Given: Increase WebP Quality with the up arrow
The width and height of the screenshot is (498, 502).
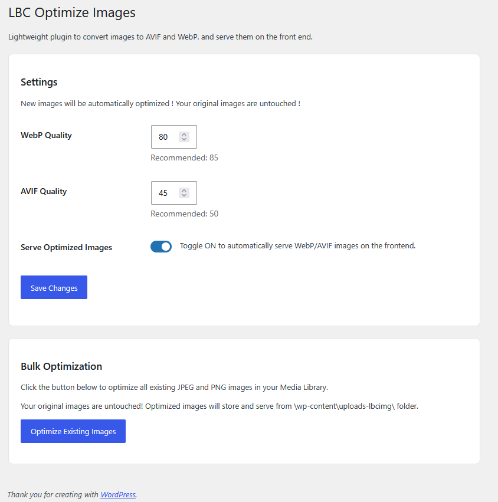Looking at the screenshot, I should tap(184, 134).
